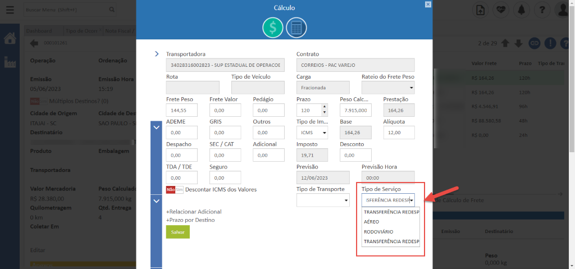The width and height of the screenshot is (575, 269).
Task: Click the Frete Peso input field
Action: (x=182, y=110)
